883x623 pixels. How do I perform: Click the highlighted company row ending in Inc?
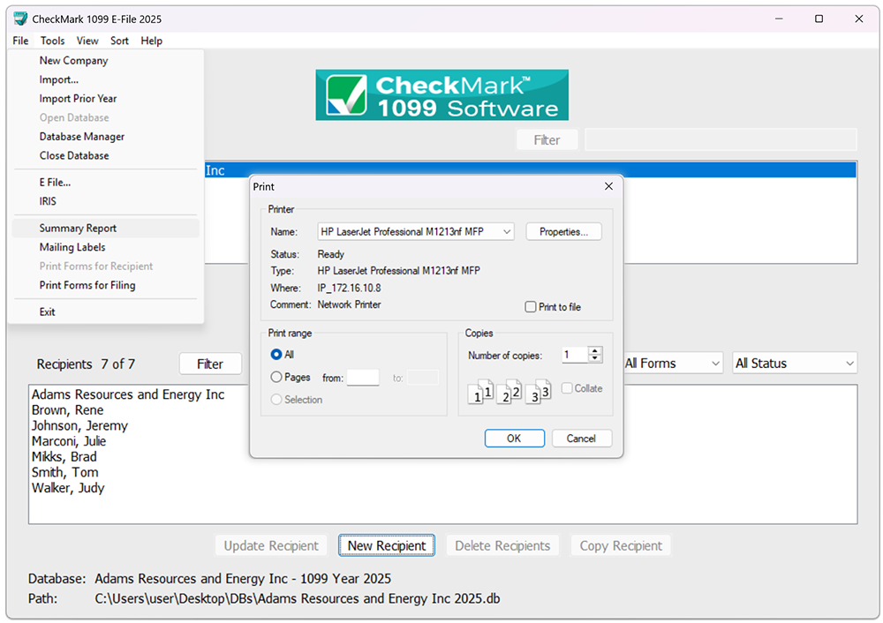click(529, 170)
